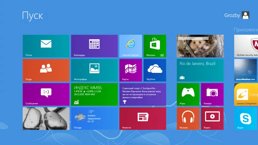This screenshot has height=145, width=258.
Task: Open the Магазин store tile
Action: (x=155, y=46)
